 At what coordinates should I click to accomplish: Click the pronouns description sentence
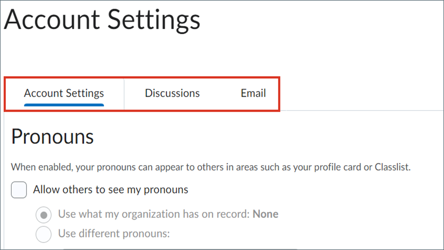(211, 168)
